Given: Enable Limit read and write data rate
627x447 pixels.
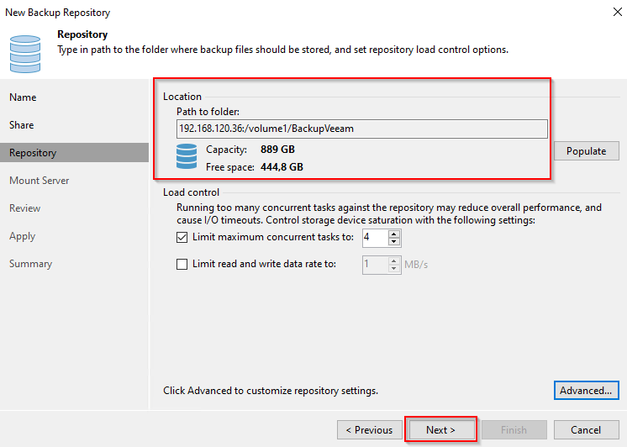Looking at the screenshot, I should [x=182, y=264].
